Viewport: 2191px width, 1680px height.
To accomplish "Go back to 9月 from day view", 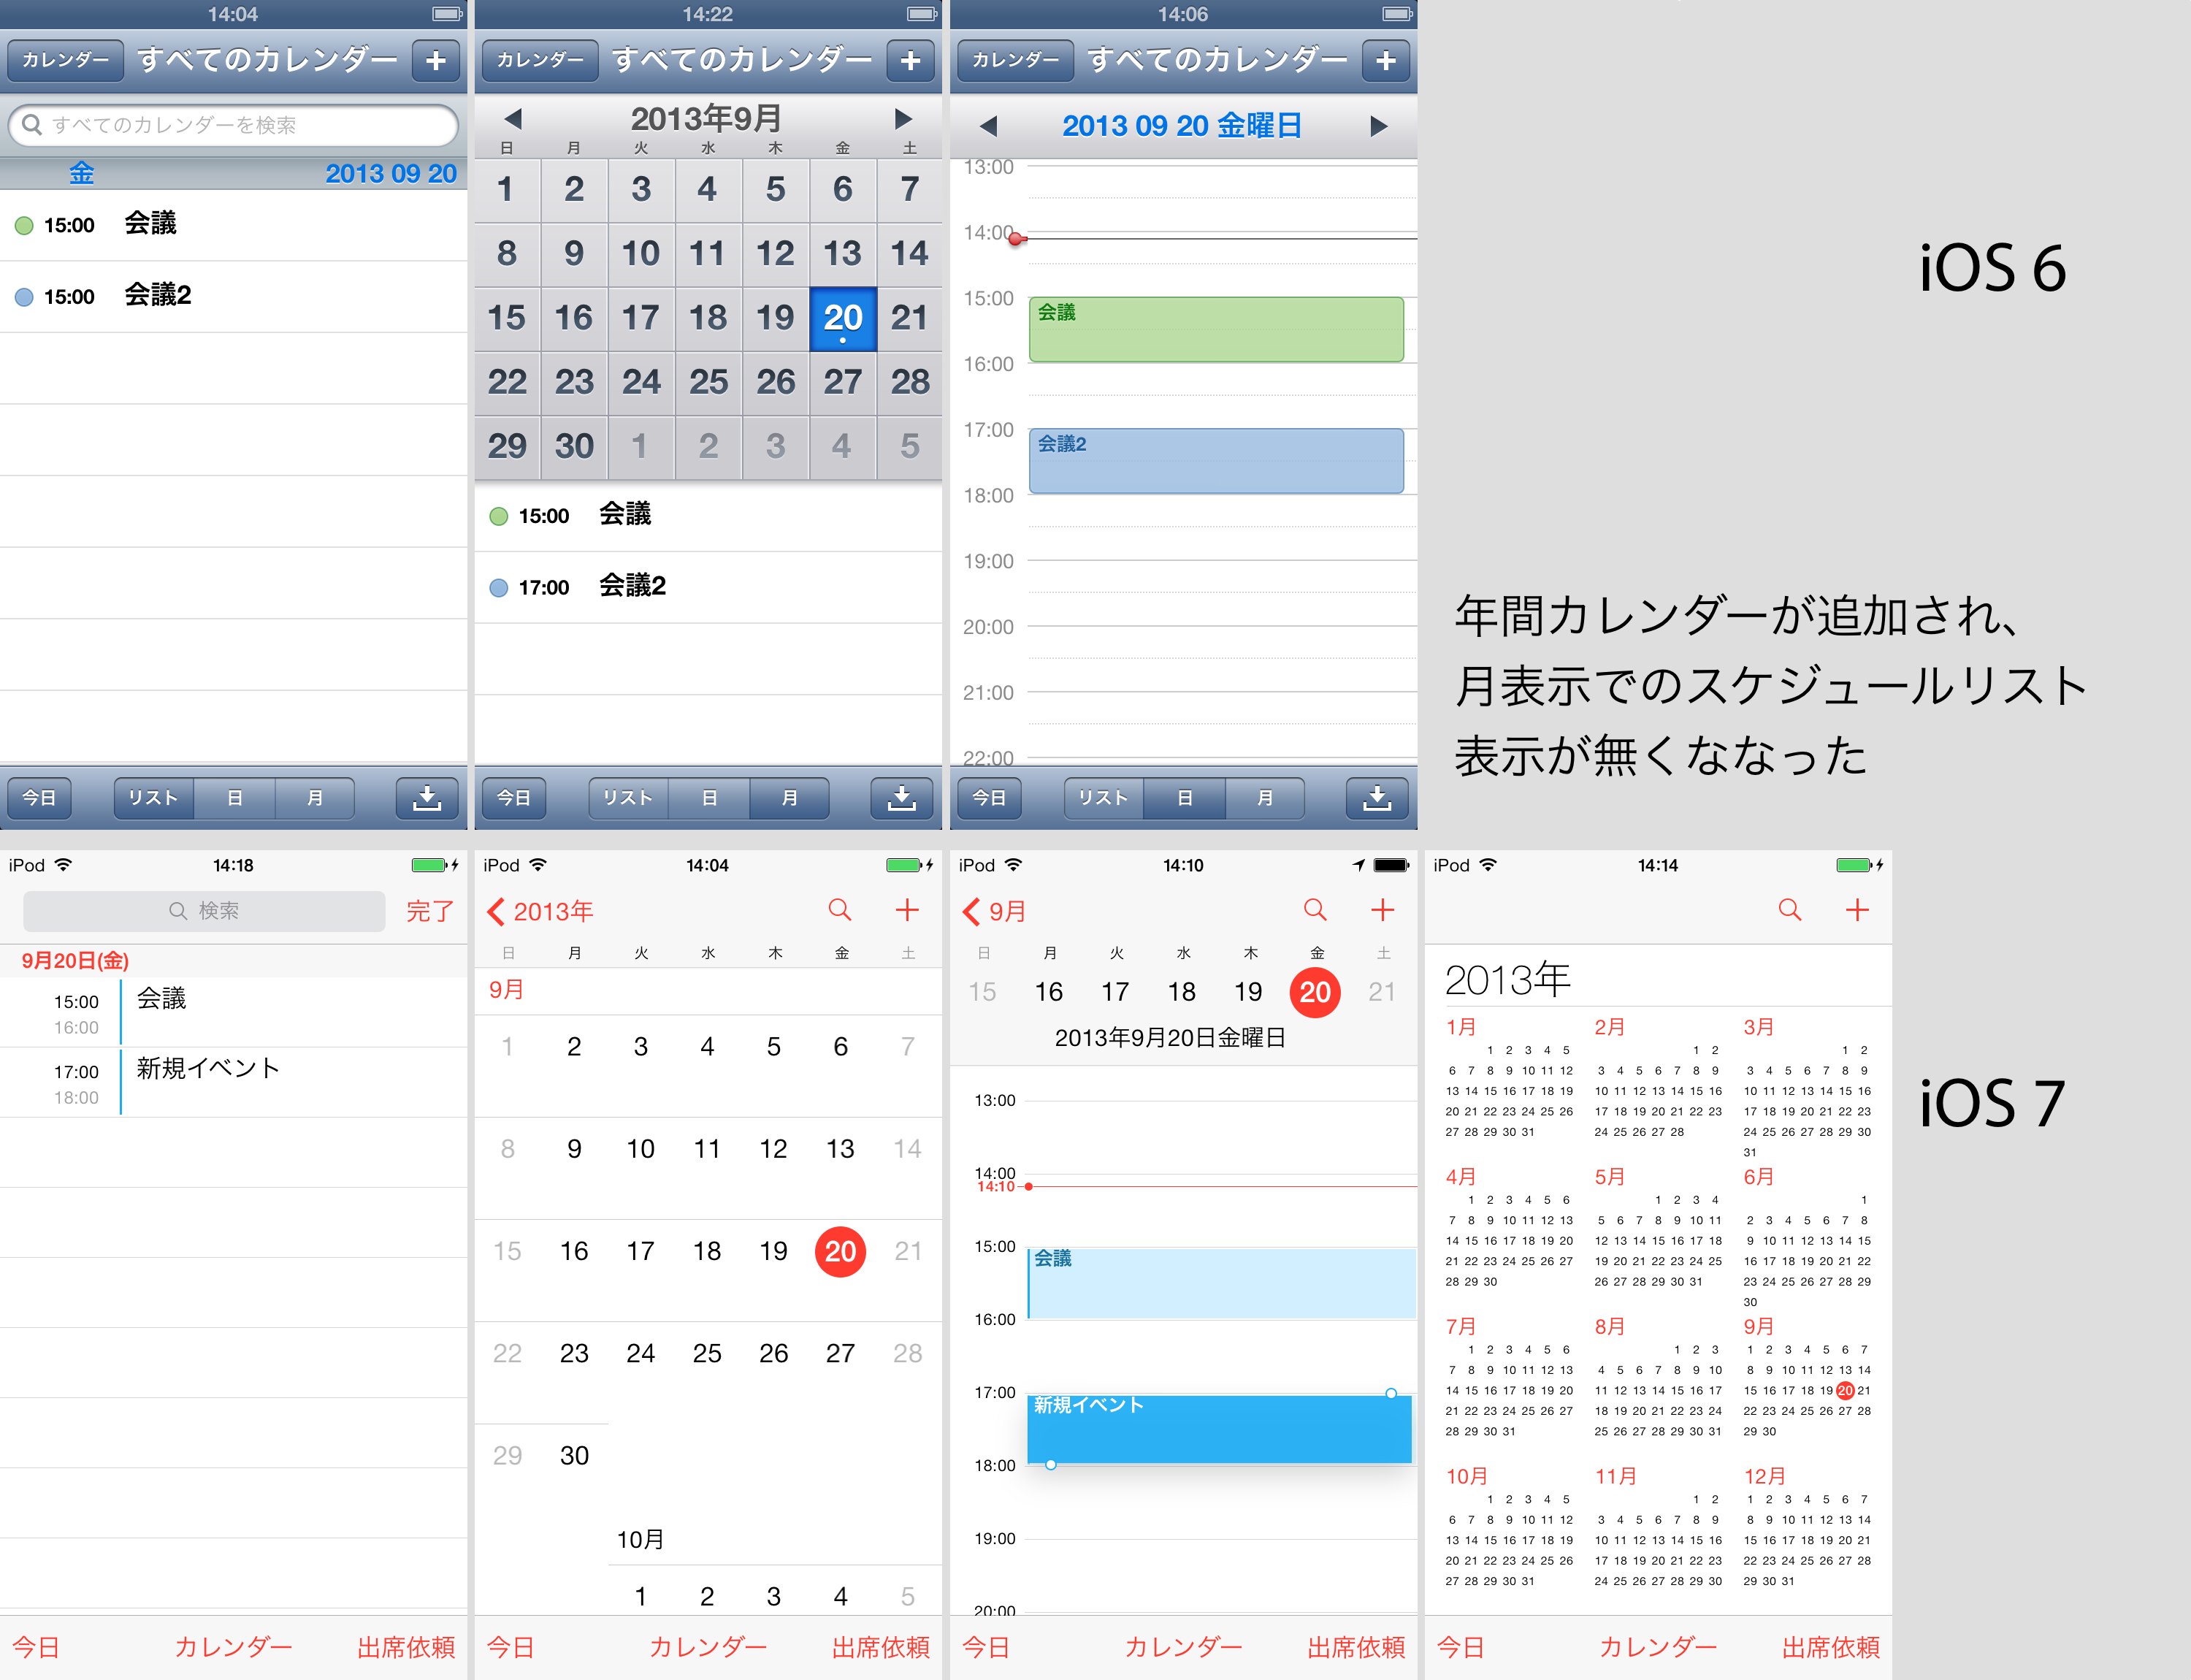I will pos(995,911).
